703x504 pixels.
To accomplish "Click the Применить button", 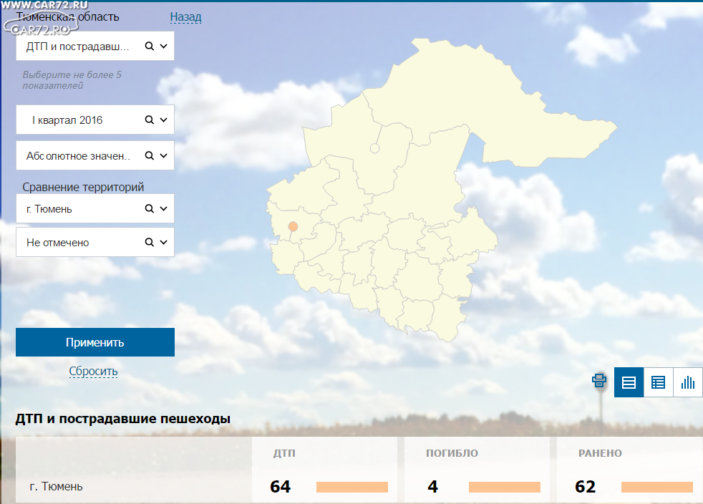I will [95, 342].
